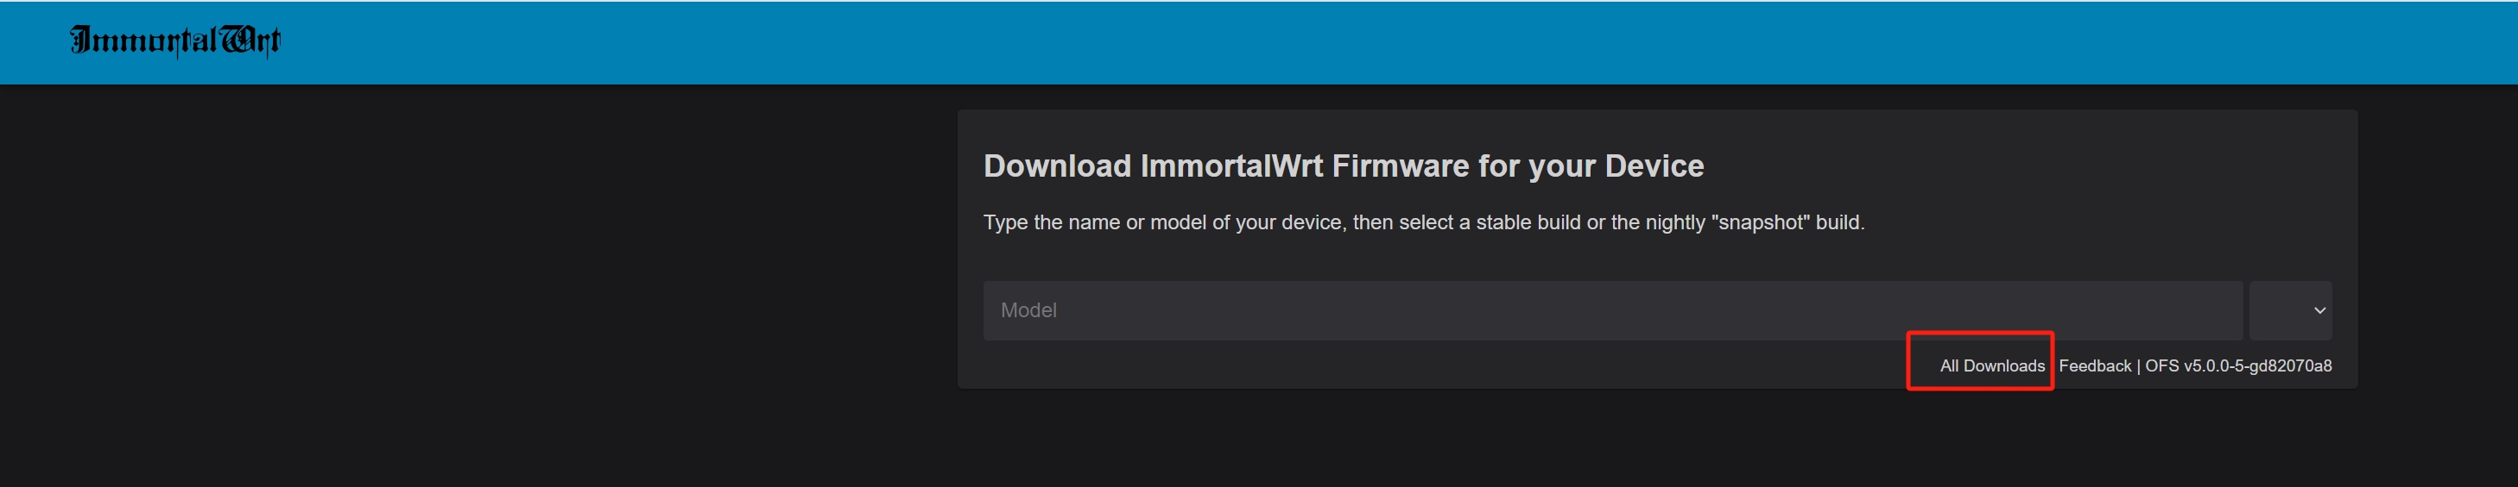Image resolution: width=2518 pixels, height=487 pixels.
Task: Click the "OFS" text in the footer
Action: pos(2161,366)
